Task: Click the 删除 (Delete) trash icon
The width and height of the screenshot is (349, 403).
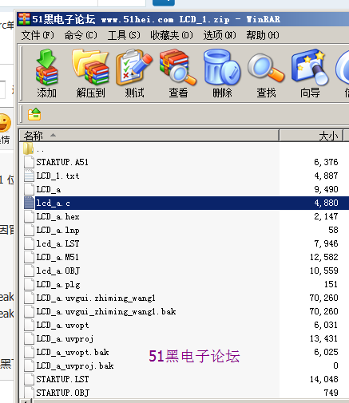Action: click(222, 73)
